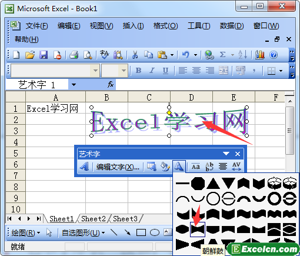
Task: Toggle the Select Objects arrow tool
Action: click(49, 233)
